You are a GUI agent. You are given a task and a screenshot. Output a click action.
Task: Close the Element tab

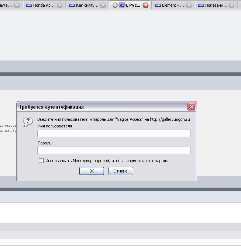pos(189,5)
